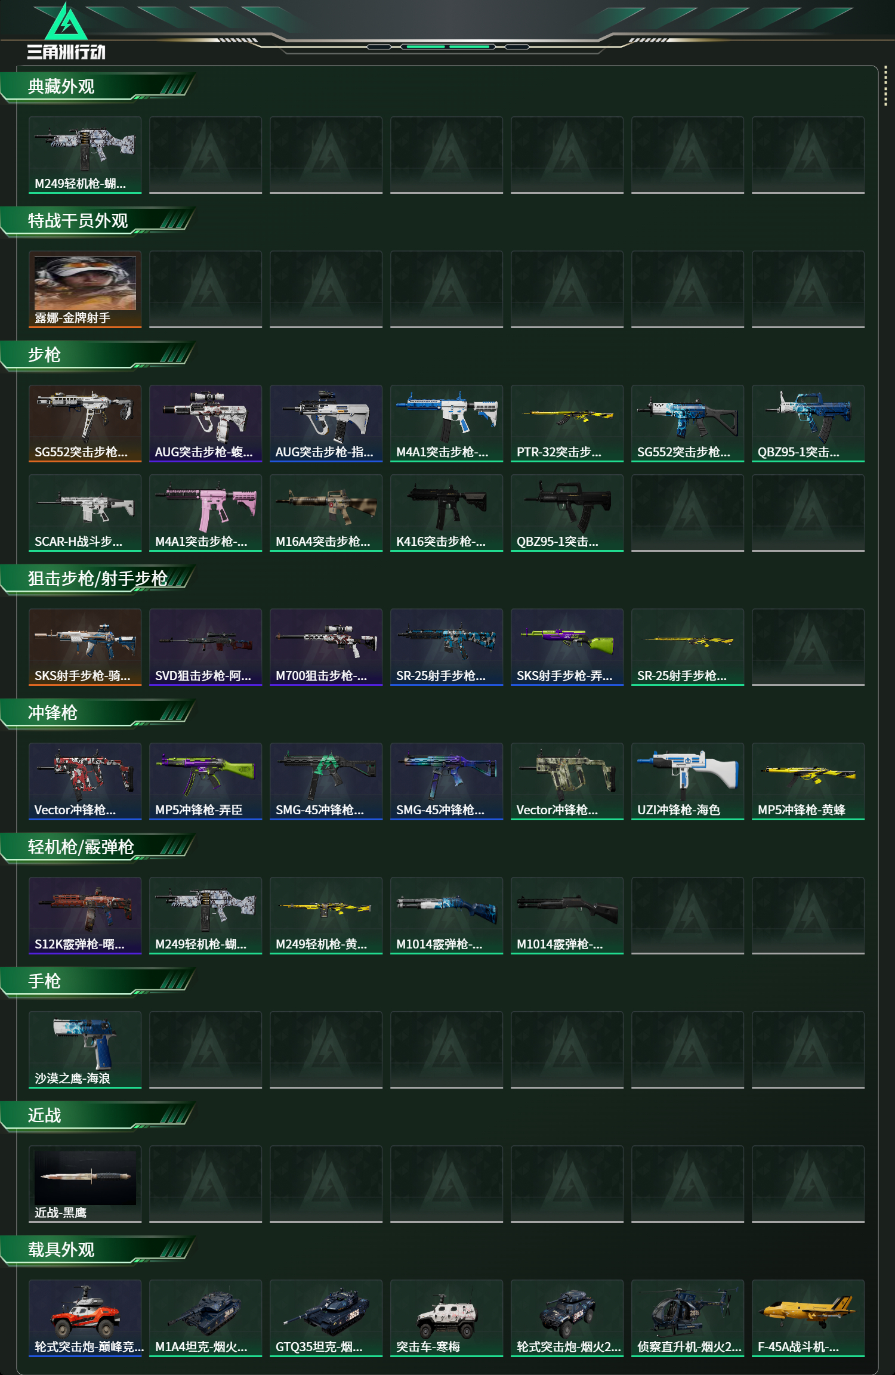Screen dimensions: 895x1375
Task: Select the 沙漠之鹰-海浪 pistol skin
Action: [85, 1050]
